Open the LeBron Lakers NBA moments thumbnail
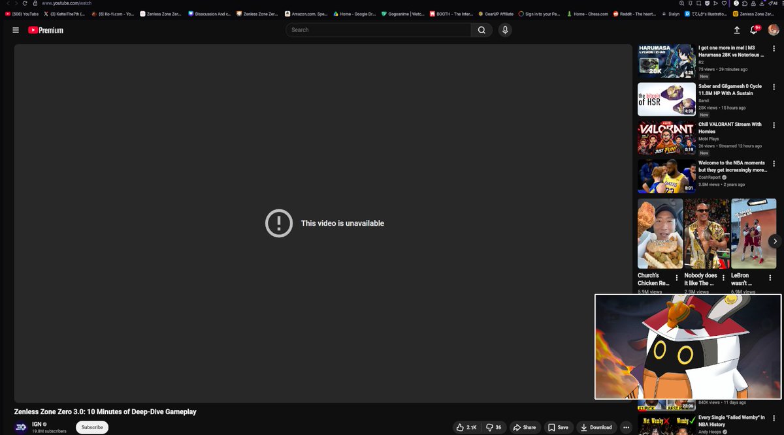This screenshot has width=784, height=435. pos(666,175)
